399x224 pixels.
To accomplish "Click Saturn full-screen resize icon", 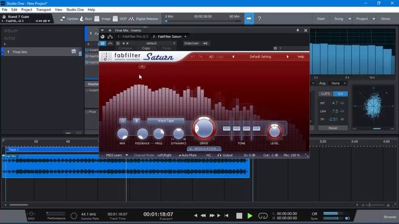I will 307,155.
